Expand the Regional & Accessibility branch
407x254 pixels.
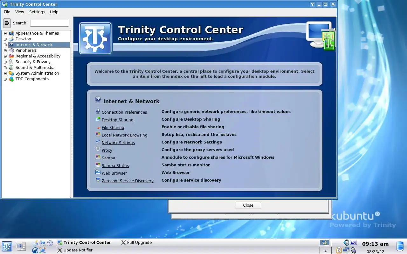[x=5, y=56]
